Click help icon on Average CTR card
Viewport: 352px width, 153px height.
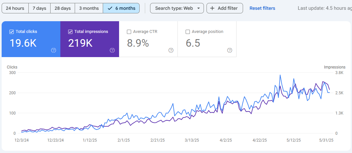tap(171, 50)
